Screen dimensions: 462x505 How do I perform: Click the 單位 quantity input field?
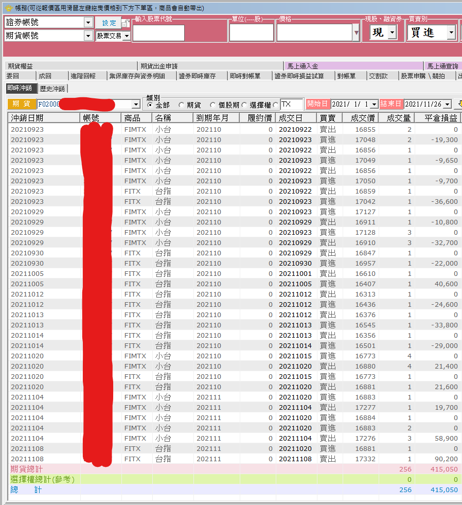click(252, 33)
